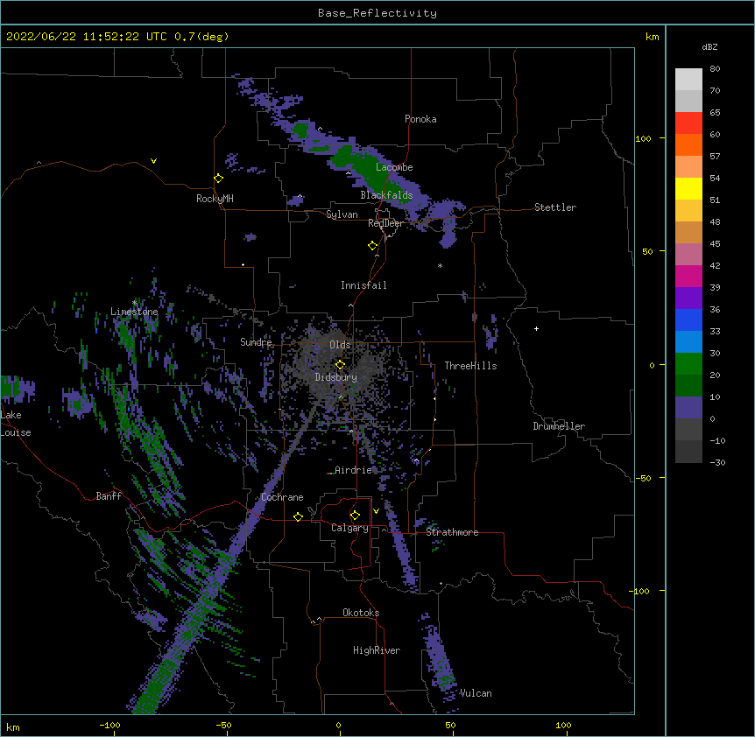The width and height of the screenshot is (755, 737).
Task: Select the red 65 dBZ legend swatch
Action: point(688,123)
